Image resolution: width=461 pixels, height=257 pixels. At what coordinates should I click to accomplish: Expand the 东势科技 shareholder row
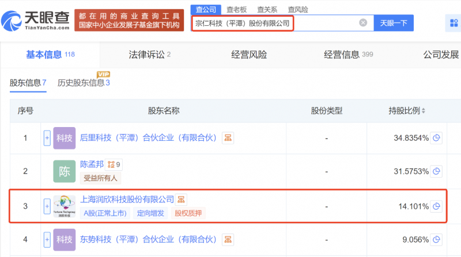(x=47, y=239)
